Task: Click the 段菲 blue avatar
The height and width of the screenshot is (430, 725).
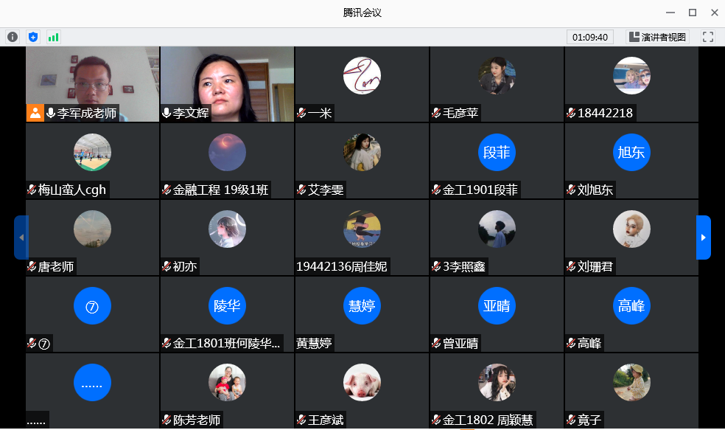Action: [497, 153]
